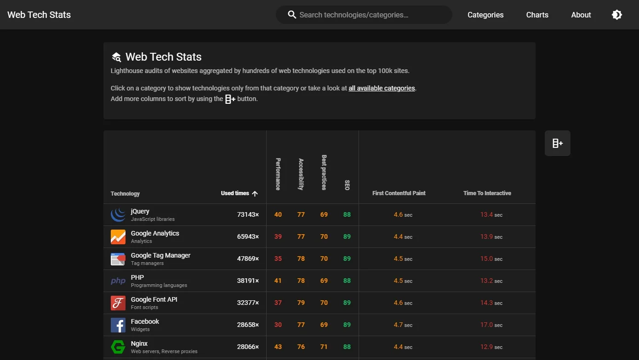This screenshot has height=360, width=639.
Task: Click the 47869× usage count
Action: click(248, 259)
